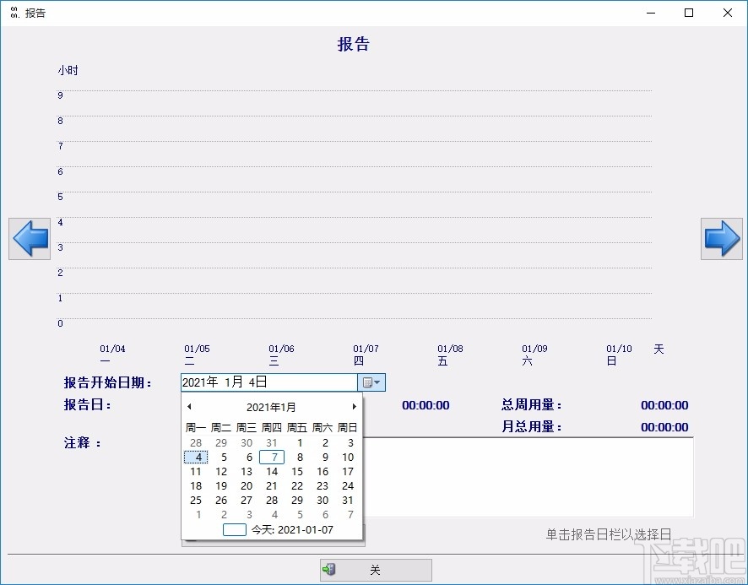Click the calendar grid icon on the date picker
Screen dimensions: 748x585
[x=366, y=382]
